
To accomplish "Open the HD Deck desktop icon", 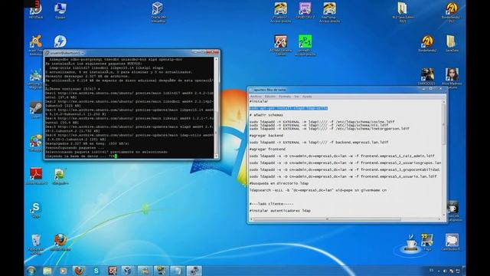I will click(36, 10).
